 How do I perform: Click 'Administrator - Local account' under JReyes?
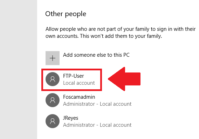pyautogui.click(x=97, y=125)
